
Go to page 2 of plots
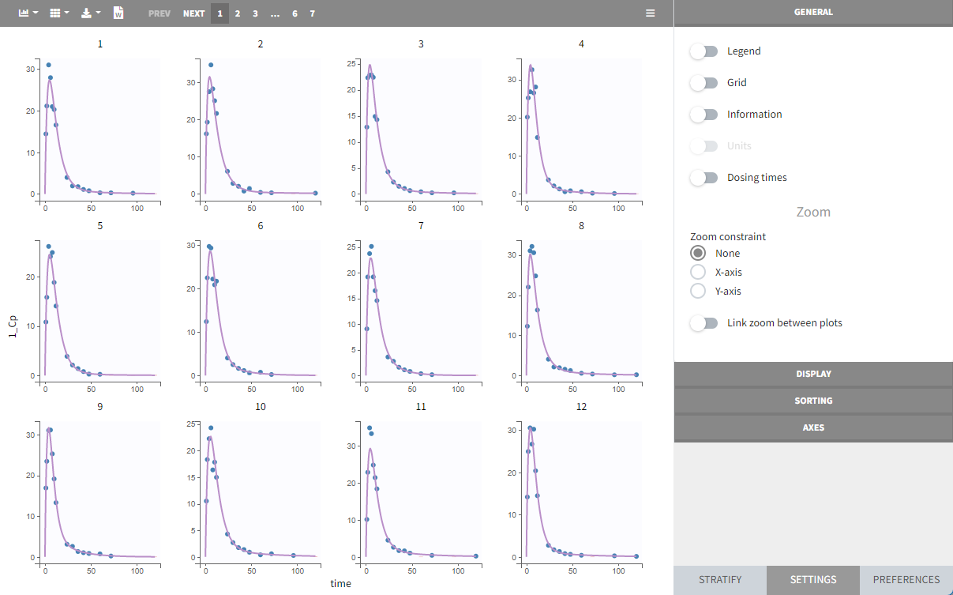pos(238,13)
